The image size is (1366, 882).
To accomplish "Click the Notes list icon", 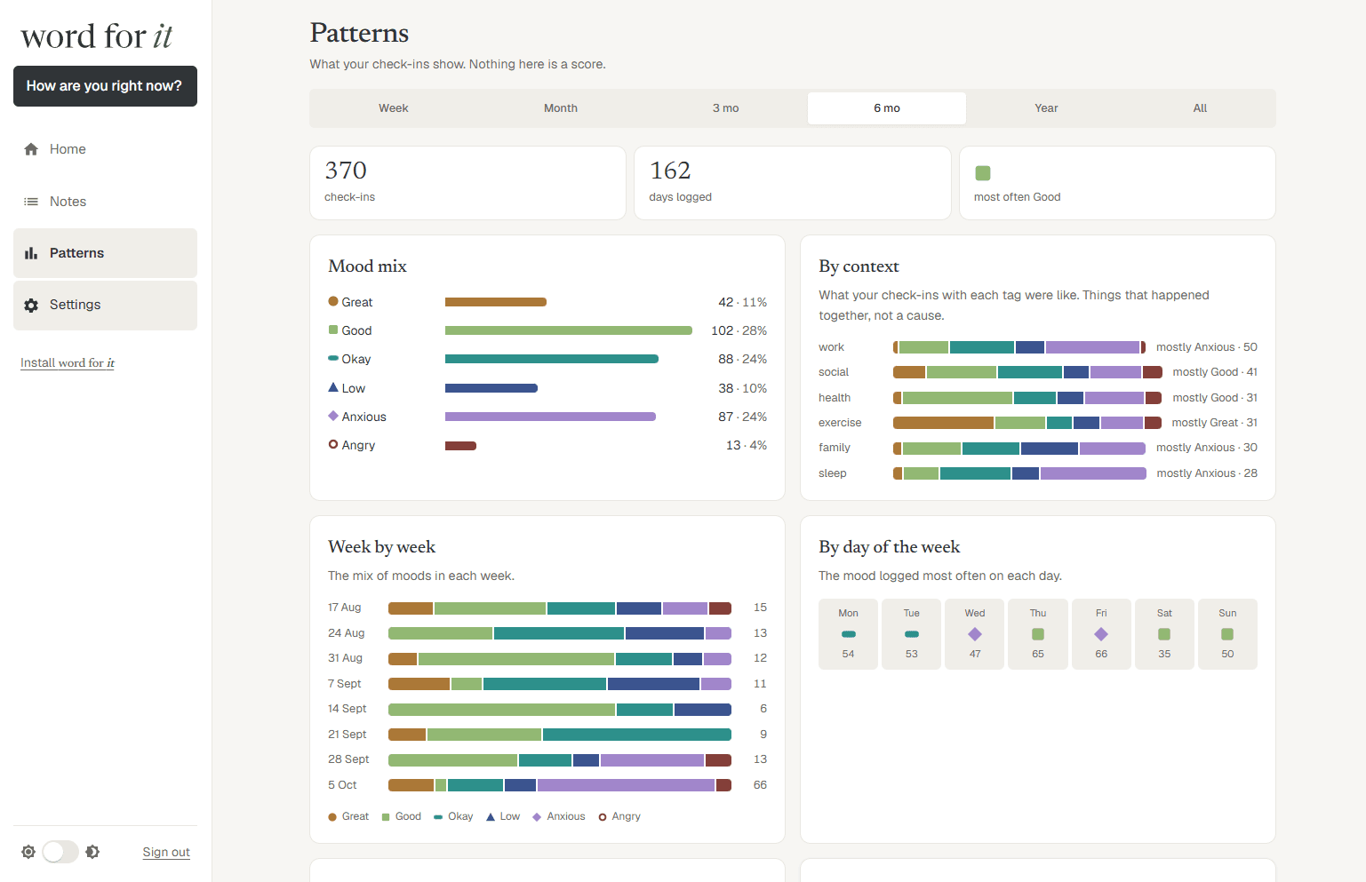I will click(x=31, y=202).
